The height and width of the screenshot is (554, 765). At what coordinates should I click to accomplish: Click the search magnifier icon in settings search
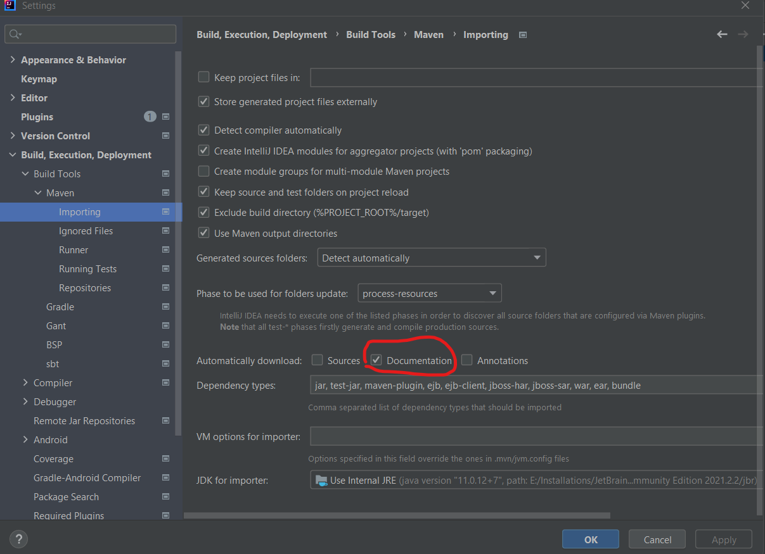[x=15, y=34]
